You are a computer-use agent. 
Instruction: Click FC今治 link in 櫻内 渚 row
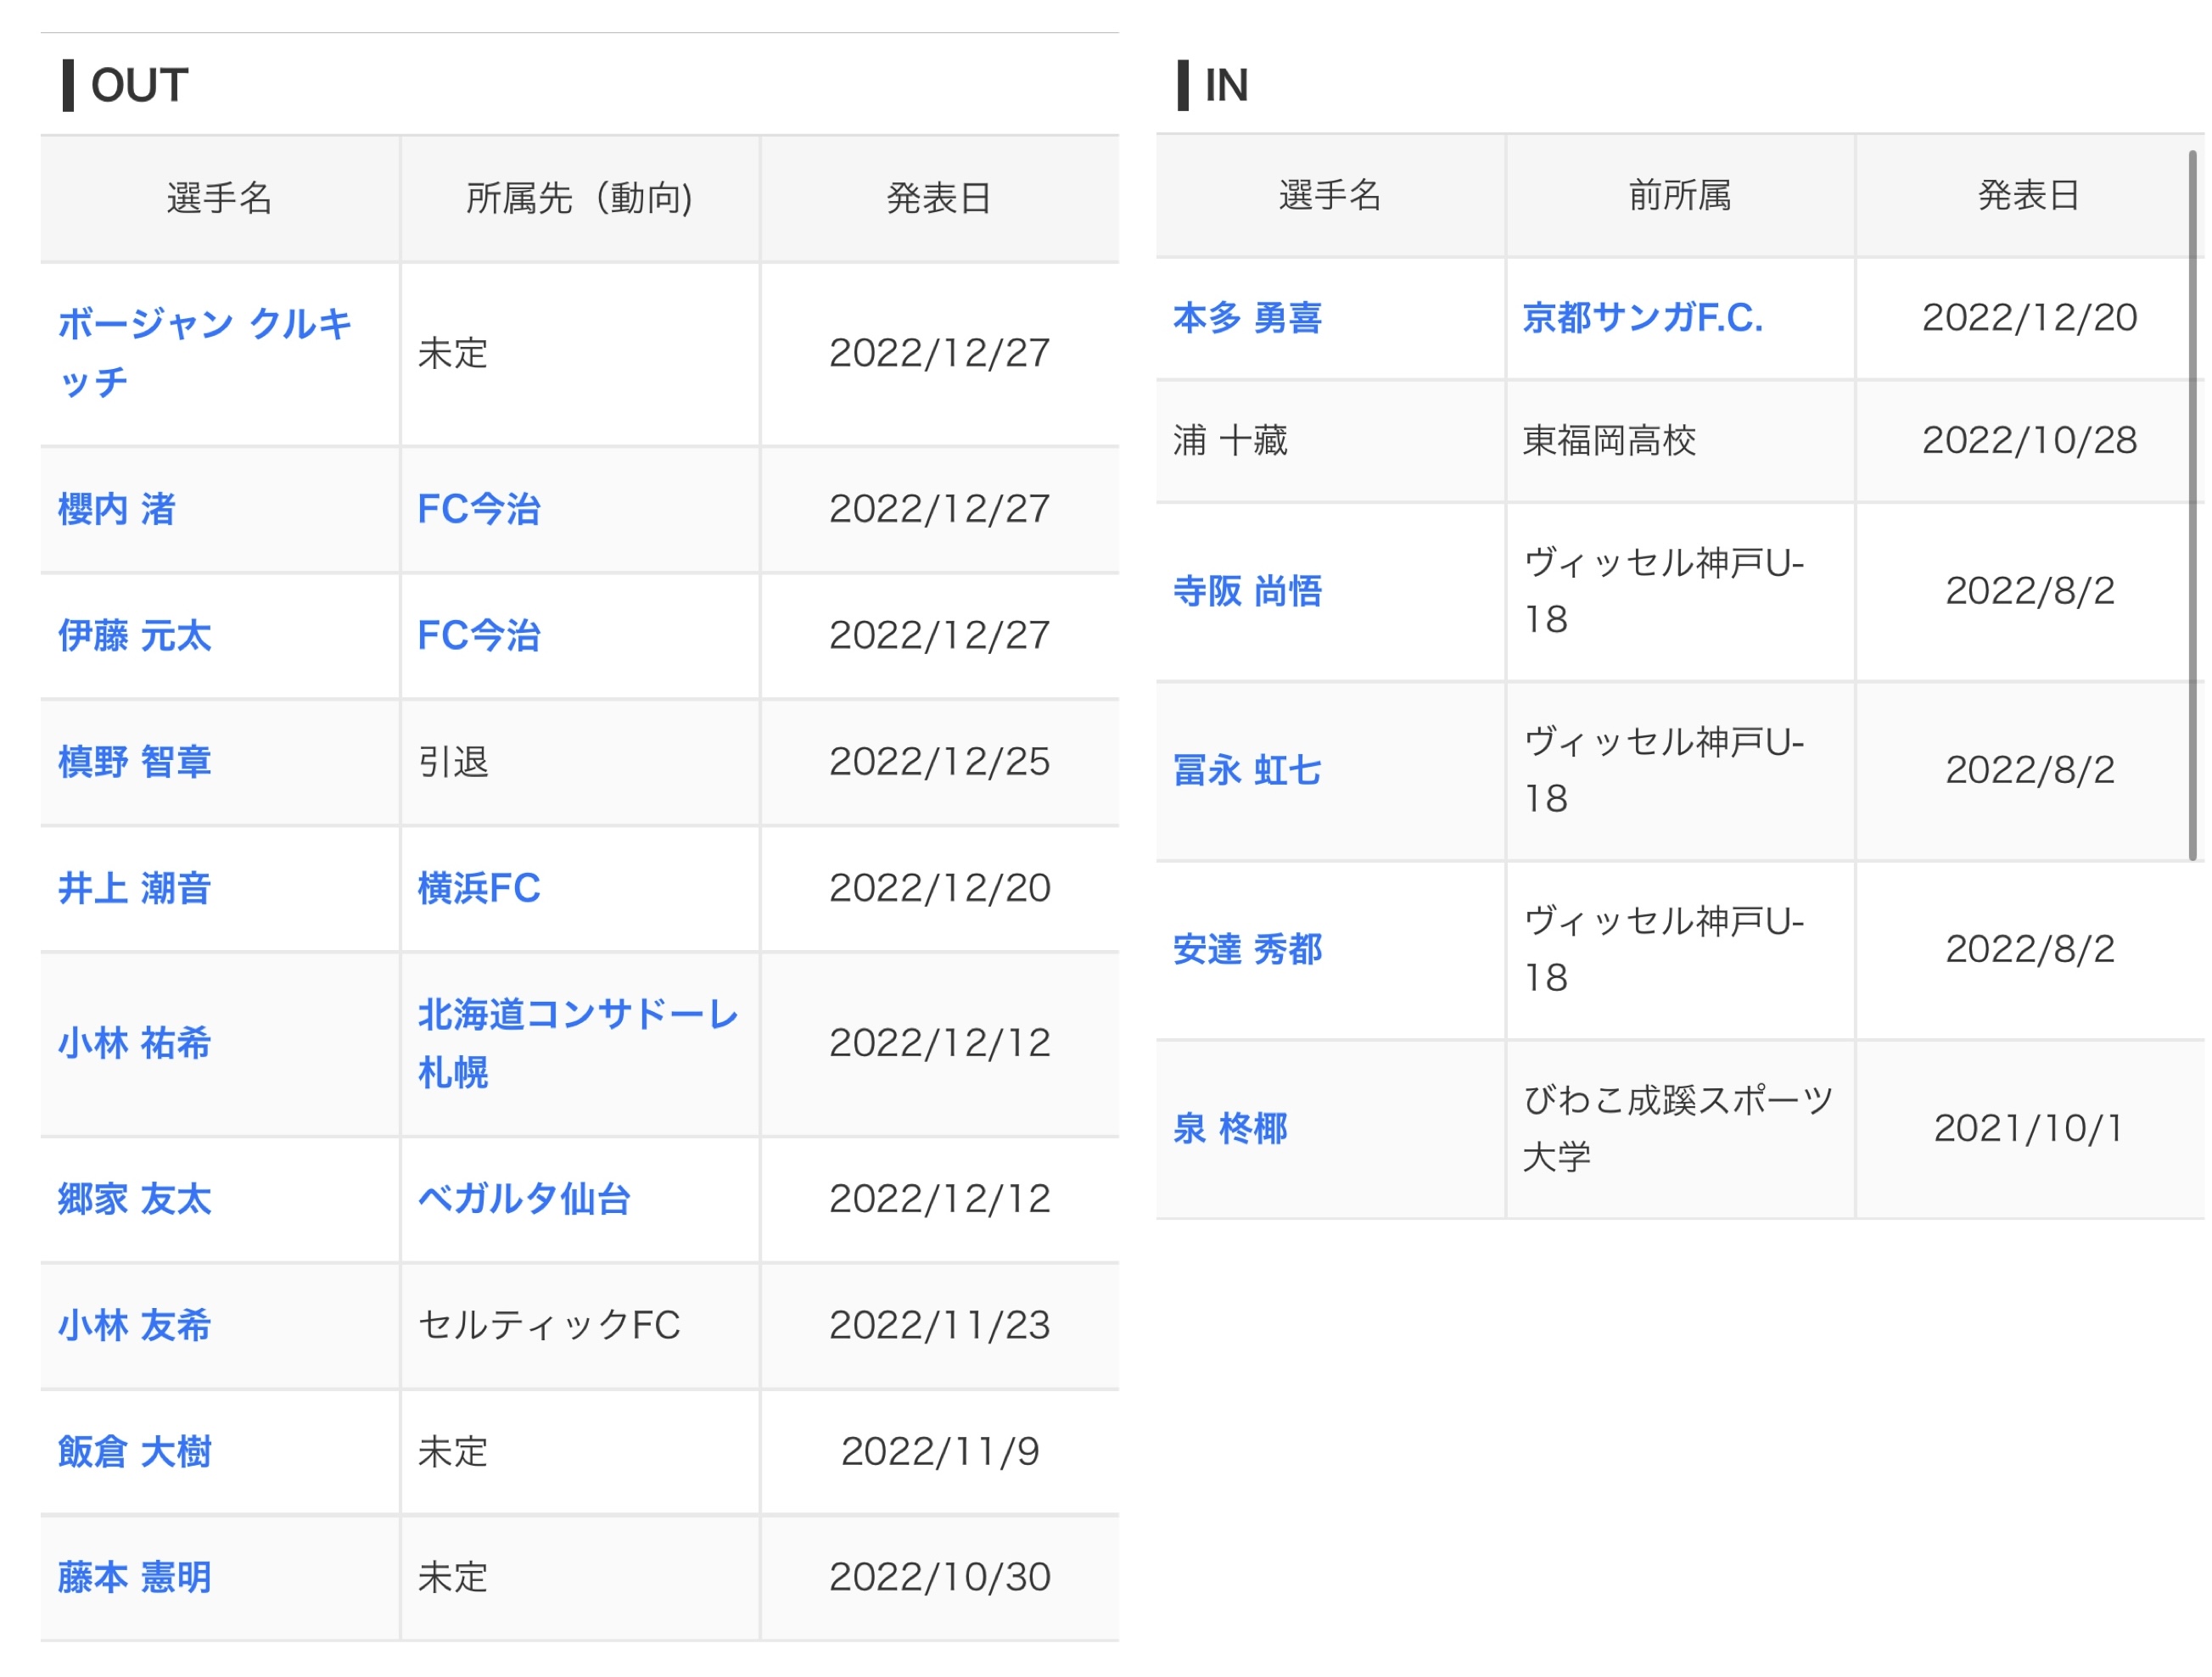click(x=479, y=510)
